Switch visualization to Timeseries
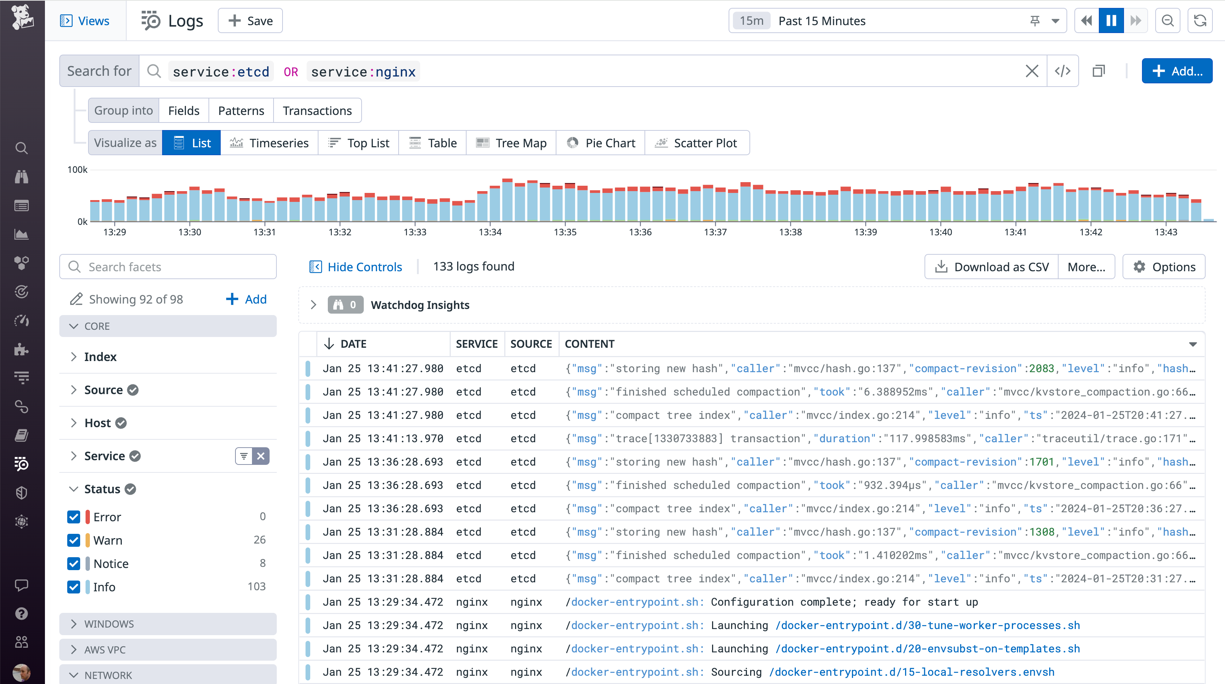The image size is (1225, 684). click(270, 143)
